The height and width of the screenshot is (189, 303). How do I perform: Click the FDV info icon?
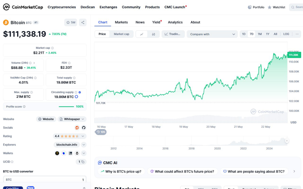point(69,63)
